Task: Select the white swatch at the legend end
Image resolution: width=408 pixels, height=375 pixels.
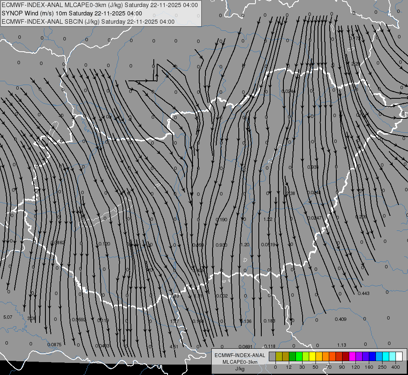Action: pyautogui.click(x=399, y=356)
